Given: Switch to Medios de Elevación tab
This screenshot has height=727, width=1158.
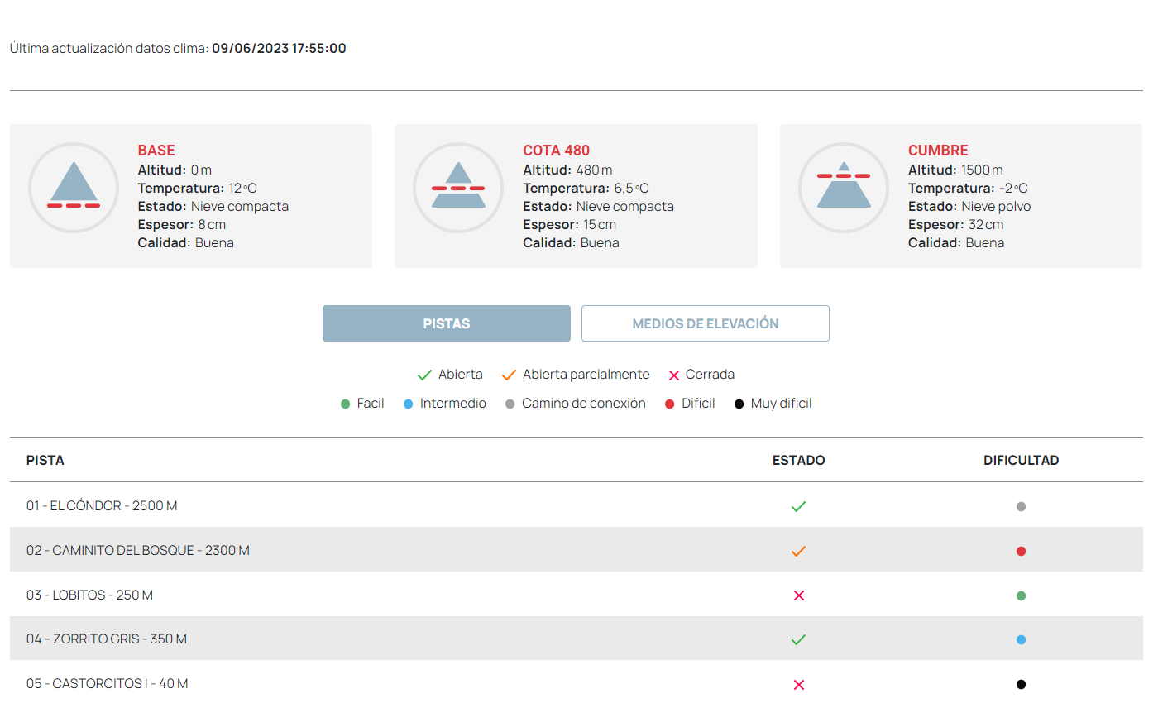Looking at the screenshot, I should [x=706, y=323].
